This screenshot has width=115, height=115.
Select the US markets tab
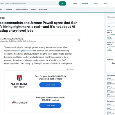click(109, 27)
